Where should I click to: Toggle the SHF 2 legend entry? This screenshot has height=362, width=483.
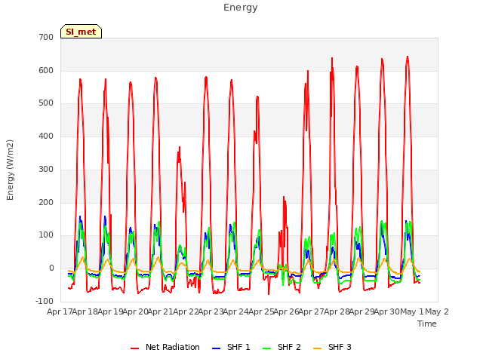click(281, 347)
